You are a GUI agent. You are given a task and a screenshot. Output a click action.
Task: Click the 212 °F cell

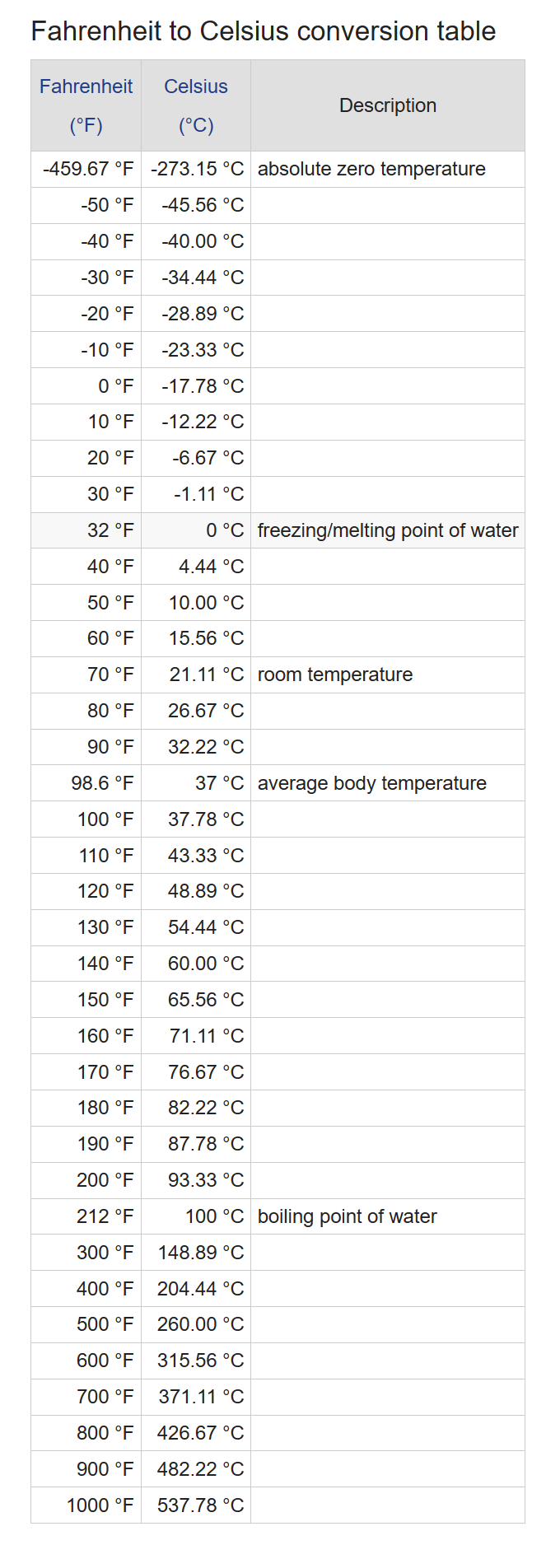coord(105,1216)
